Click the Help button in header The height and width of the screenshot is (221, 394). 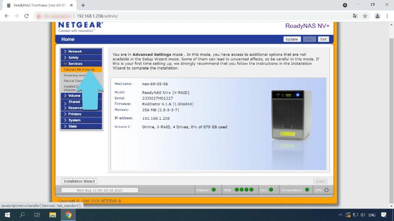pos(309,39)
